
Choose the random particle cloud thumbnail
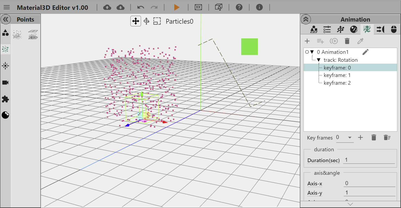pos(17,35)
